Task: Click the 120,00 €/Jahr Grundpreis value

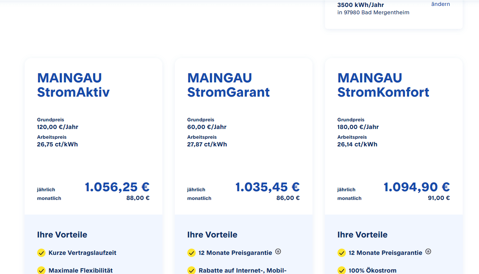Action: (x=58, y=127)
